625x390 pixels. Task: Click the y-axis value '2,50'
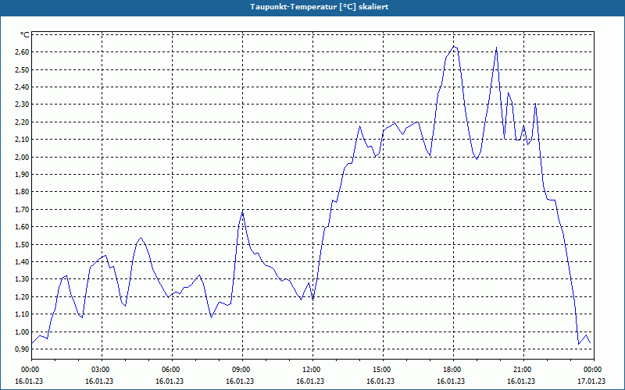pyautogui.click(x=23, y=69)
